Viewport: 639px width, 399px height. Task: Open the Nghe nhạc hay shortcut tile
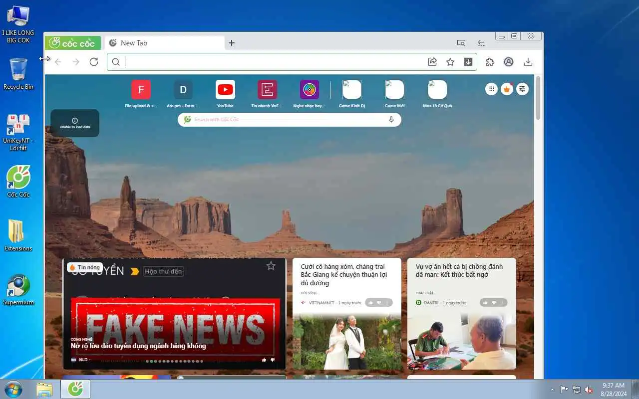[310, 93]
